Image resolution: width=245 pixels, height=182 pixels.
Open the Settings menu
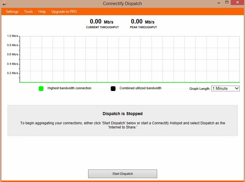12,12
